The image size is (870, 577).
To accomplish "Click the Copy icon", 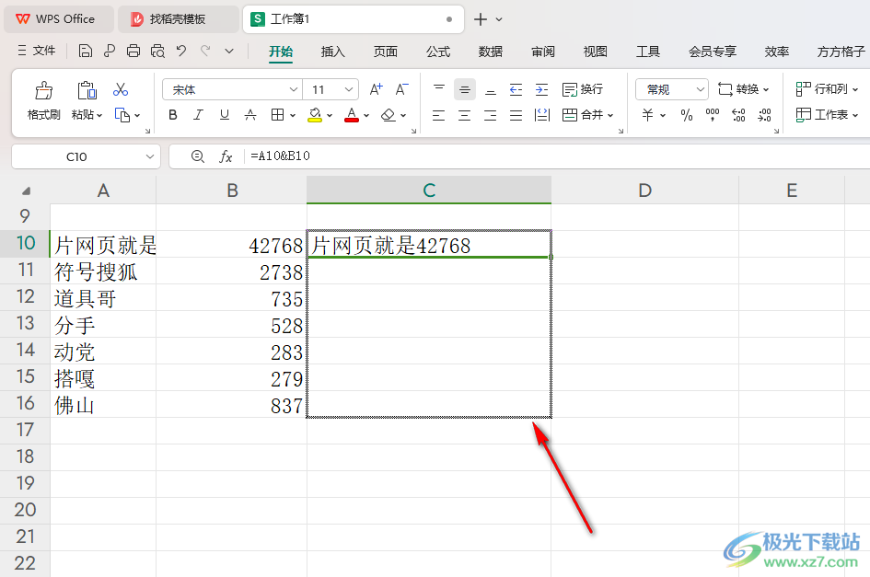I will click(122, 115).
